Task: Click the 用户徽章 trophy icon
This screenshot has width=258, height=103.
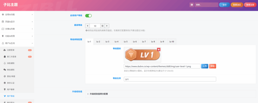Action: click(x=5, y=89)
